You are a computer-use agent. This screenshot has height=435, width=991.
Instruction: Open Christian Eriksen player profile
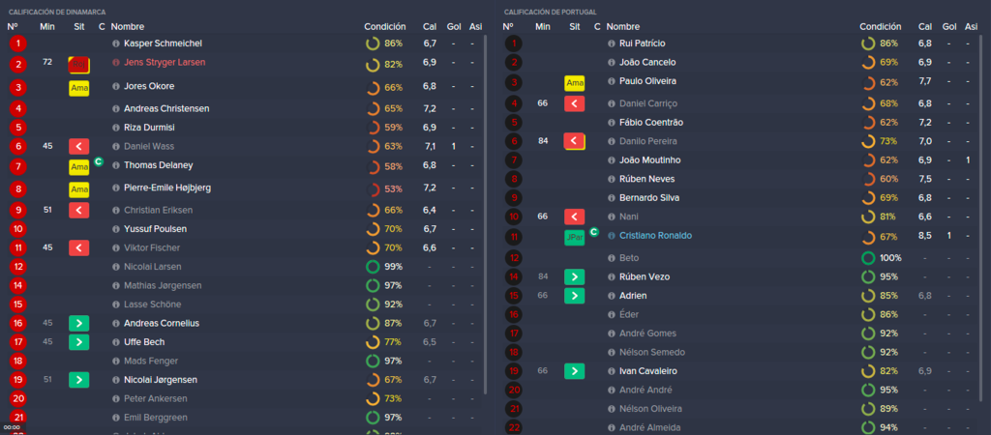[158, 210]
